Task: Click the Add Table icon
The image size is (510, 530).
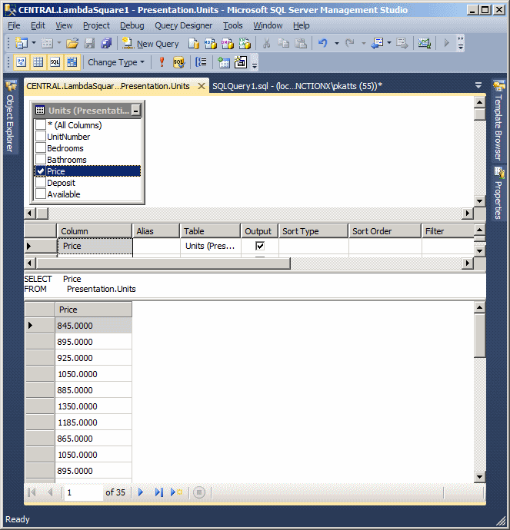Action: point(224,62)
